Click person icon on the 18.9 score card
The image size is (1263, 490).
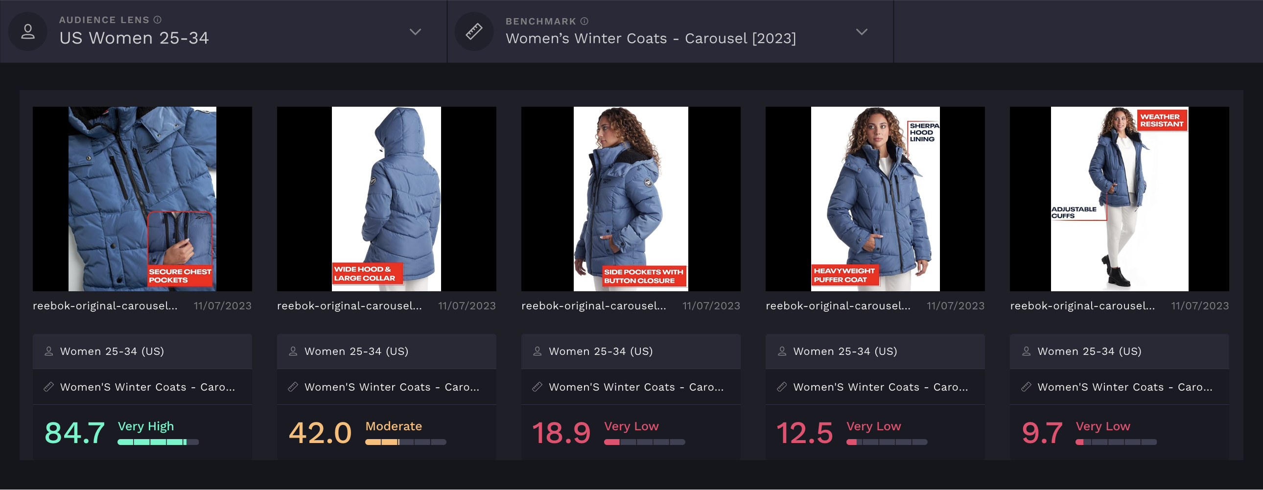click(x=538, y=351)
